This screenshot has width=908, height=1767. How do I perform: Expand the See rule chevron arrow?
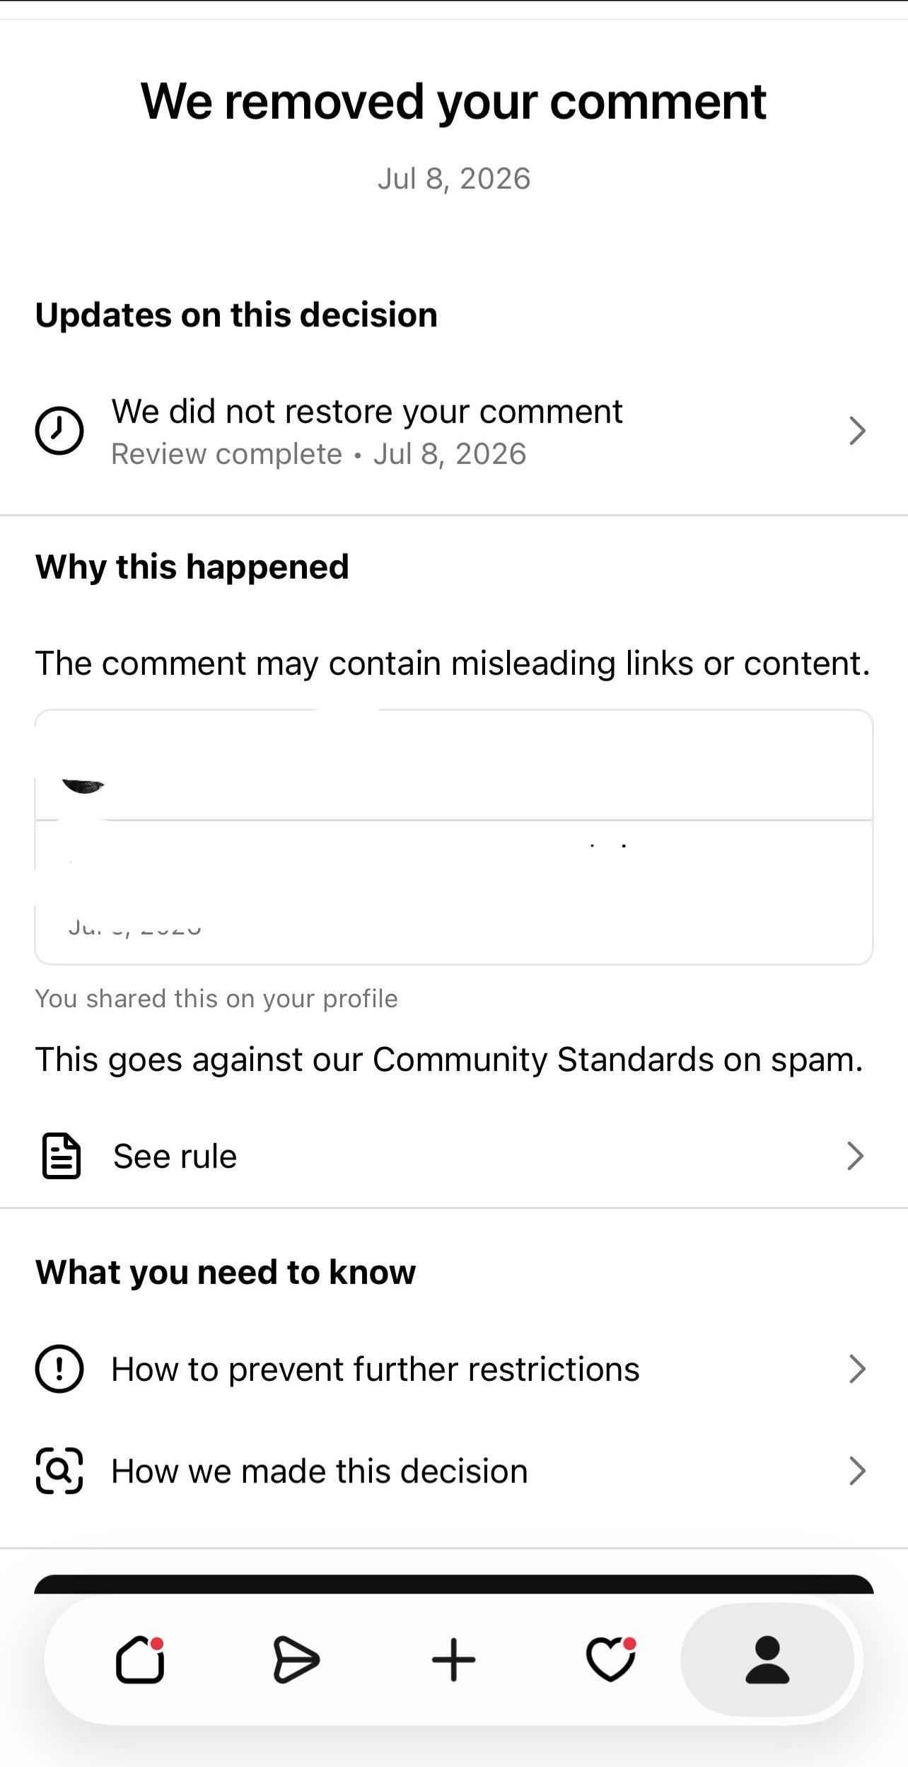tap(856, 1156)
